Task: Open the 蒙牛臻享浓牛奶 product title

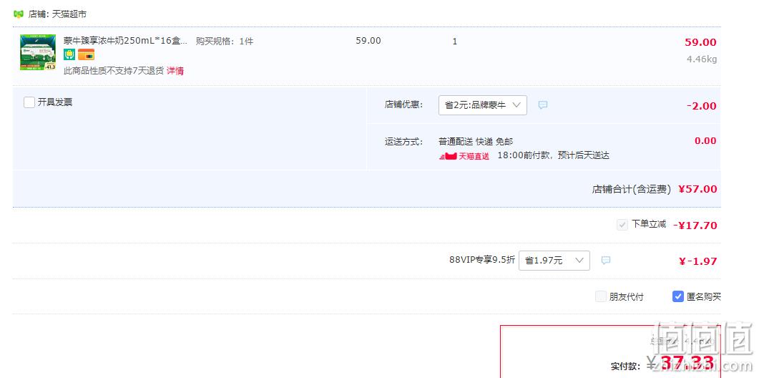Action: [125, 41]
